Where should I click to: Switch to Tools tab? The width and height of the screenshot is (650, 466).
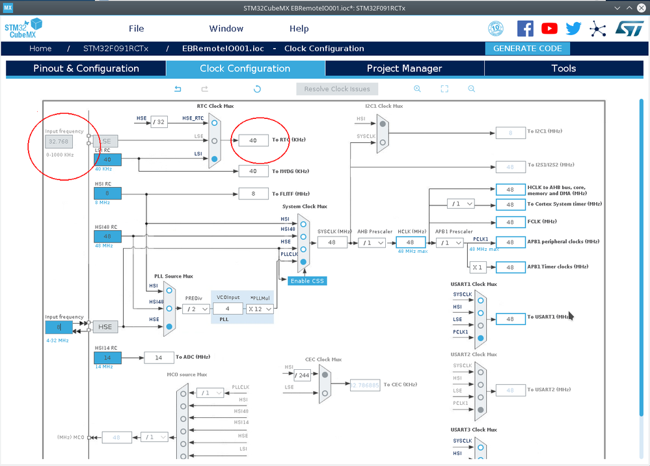[563, 68]
